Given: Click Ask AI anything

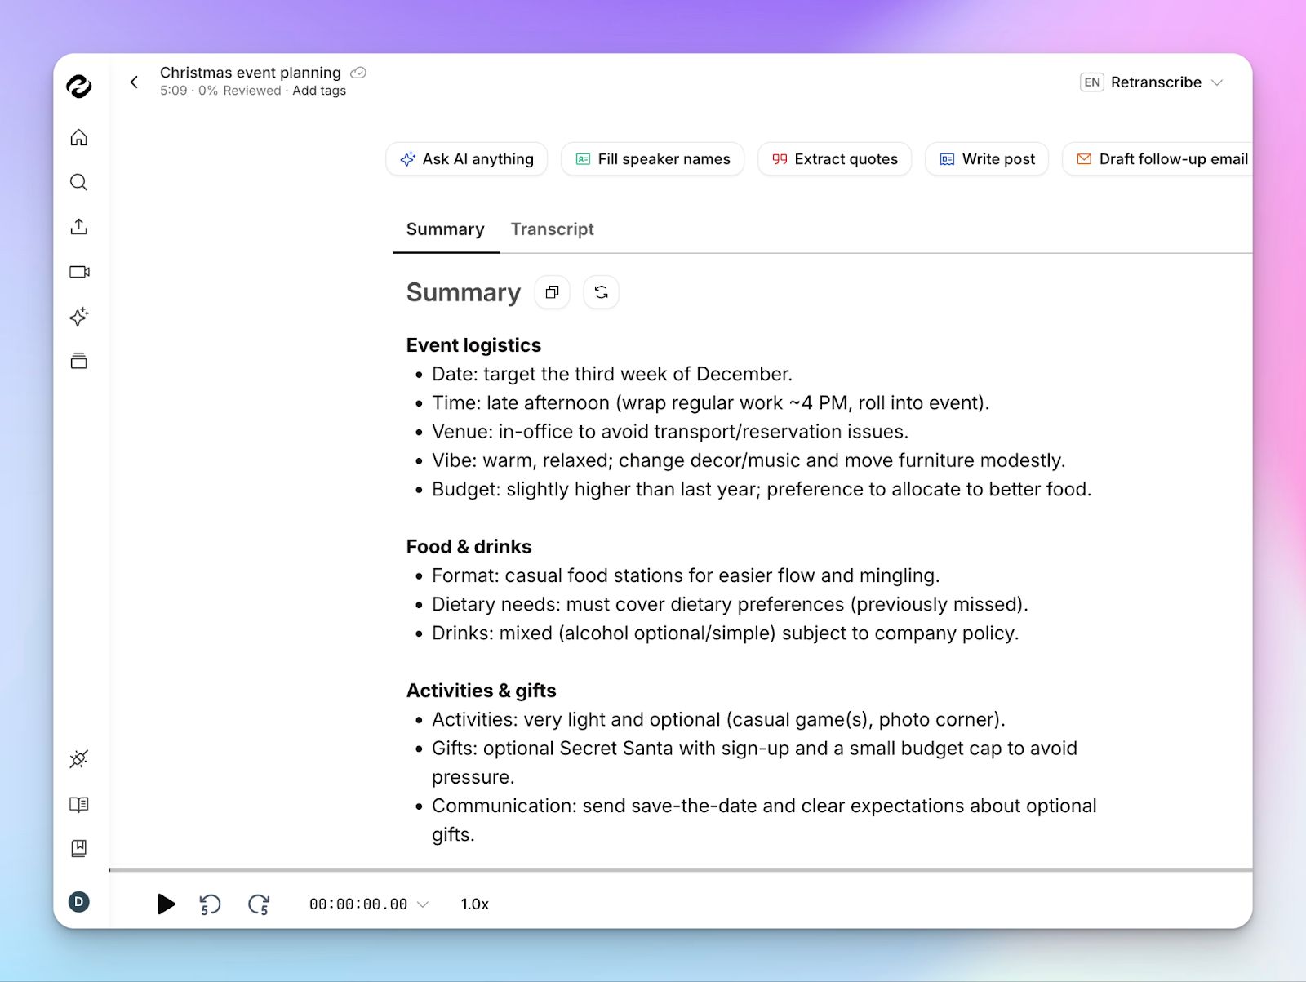Looking at the screenshot, I should (x=466, y=158).
